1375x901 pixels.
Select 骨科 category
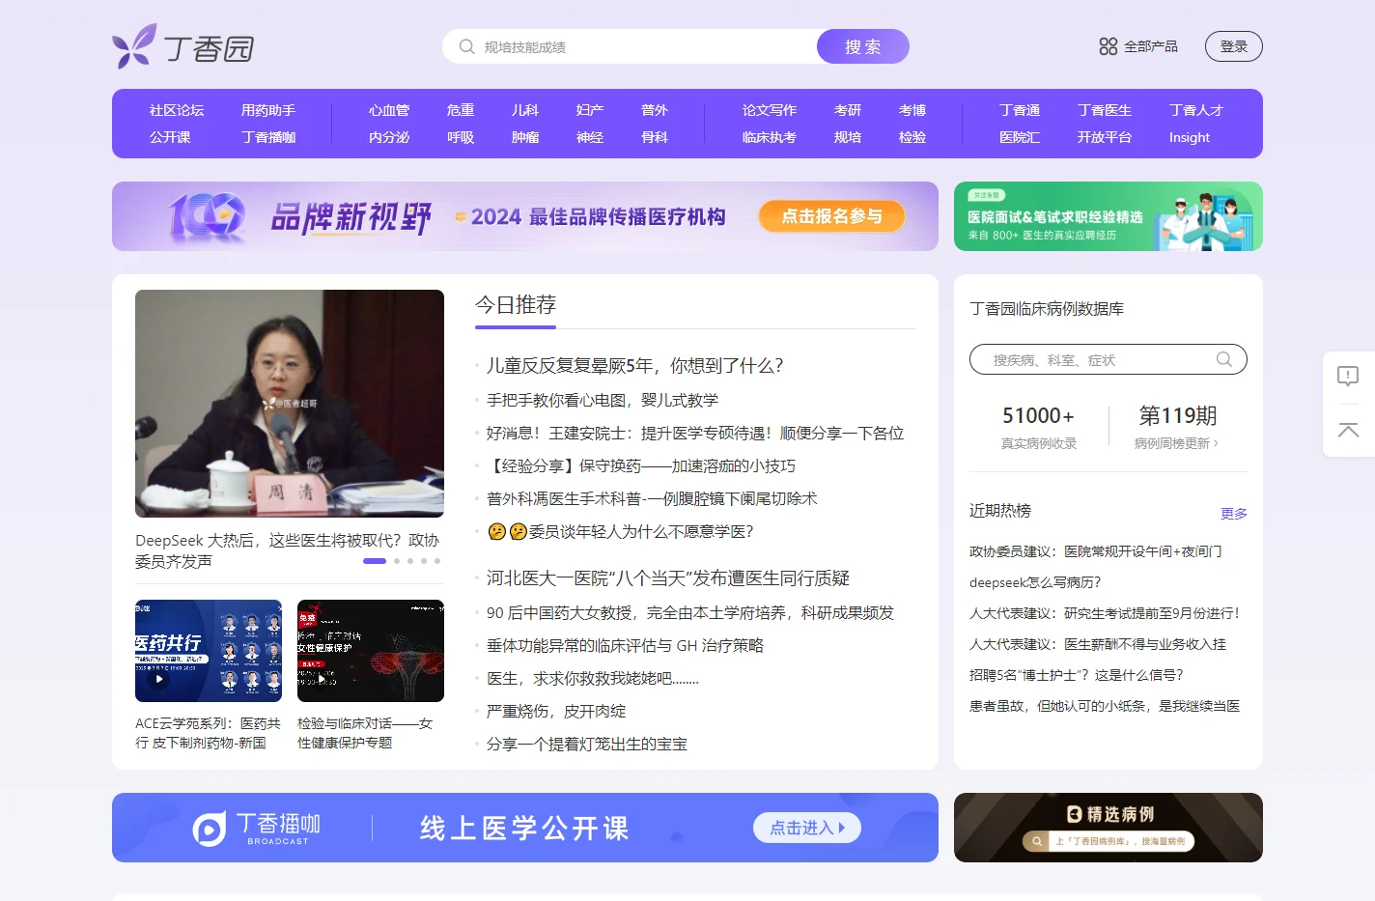point(655,137)
